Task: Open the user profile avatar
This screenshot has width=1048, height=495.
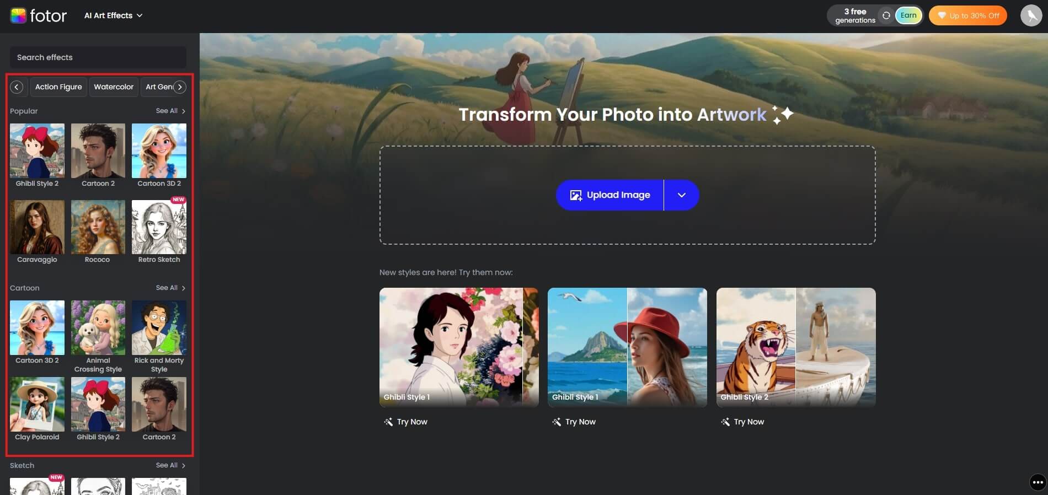Action: 1031,15
